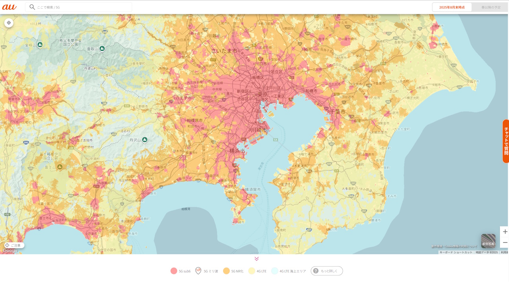
Task: Click the さいたま市 city label
Action: coord(224,51)
